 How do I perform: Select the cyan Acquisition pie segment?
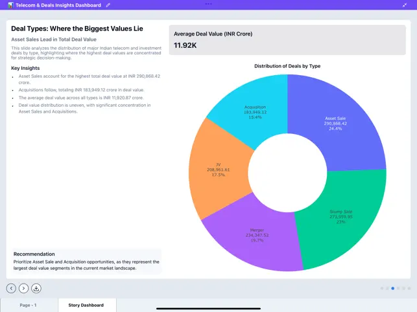click(253, 109)
